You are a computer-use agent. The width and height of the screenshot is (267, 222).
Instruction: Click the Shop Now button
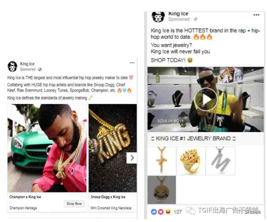74,204
